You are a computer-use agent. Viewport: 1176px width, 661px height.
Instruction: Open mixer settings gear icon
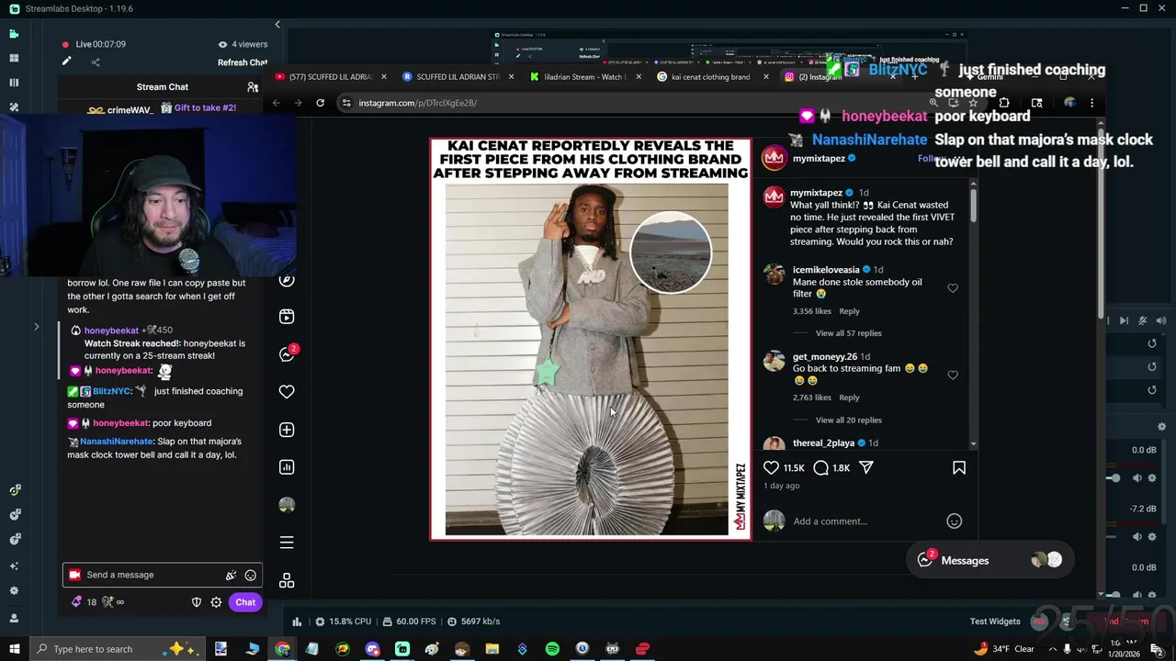click(x=1161, y=427)
